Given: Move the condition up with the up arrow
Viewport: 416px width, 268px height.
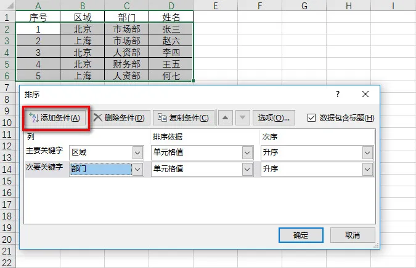Looking at the screenshot, I should (x=225, y=118).
